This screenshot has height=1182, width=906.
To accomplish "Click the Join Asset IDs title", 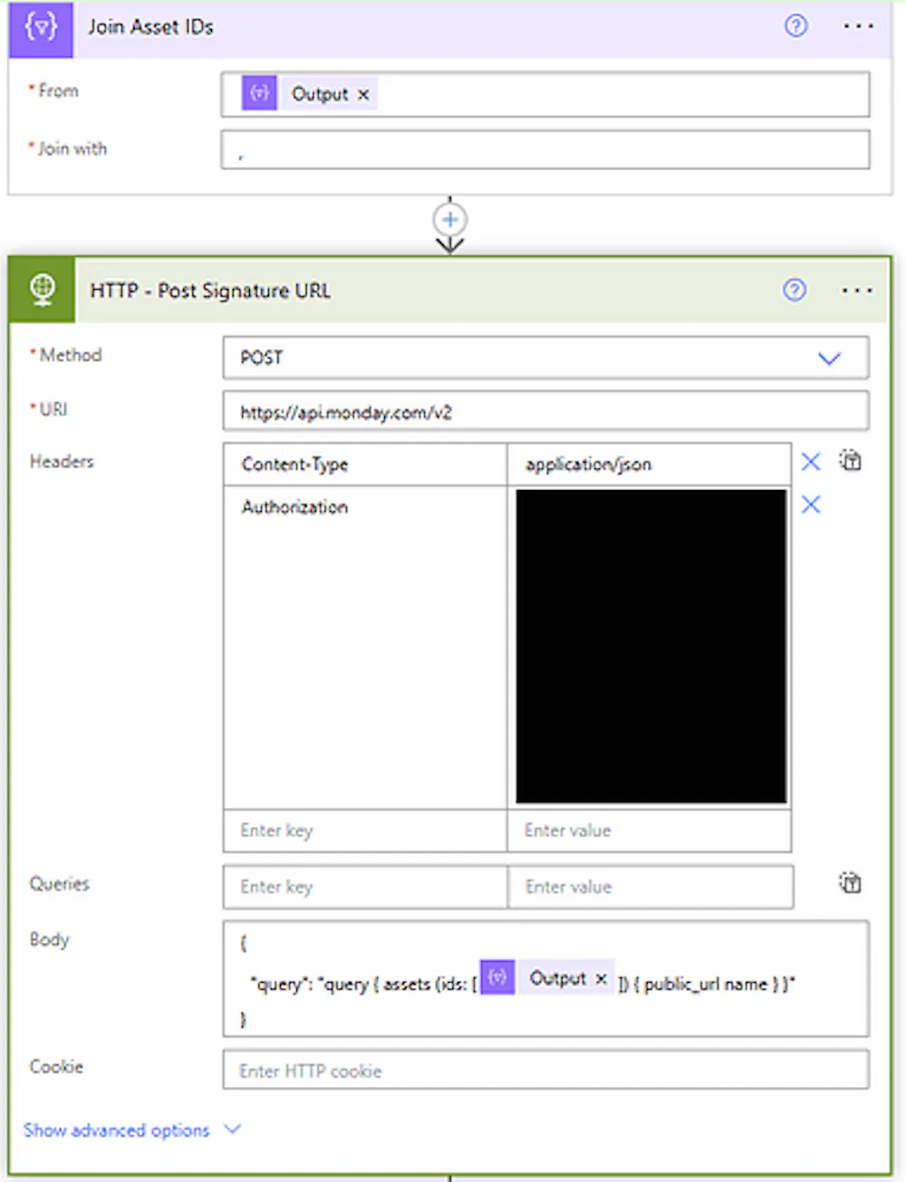I will [x=150, y=27].
